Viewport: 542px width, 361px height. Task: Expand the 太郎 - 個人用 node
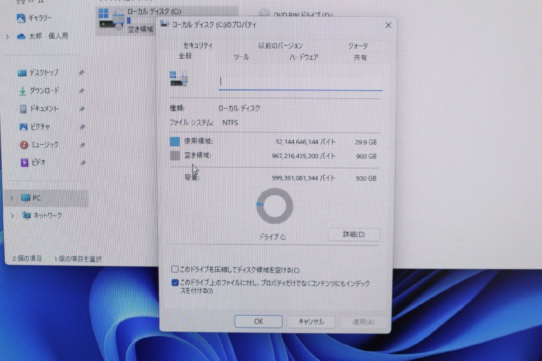[7, 37]
